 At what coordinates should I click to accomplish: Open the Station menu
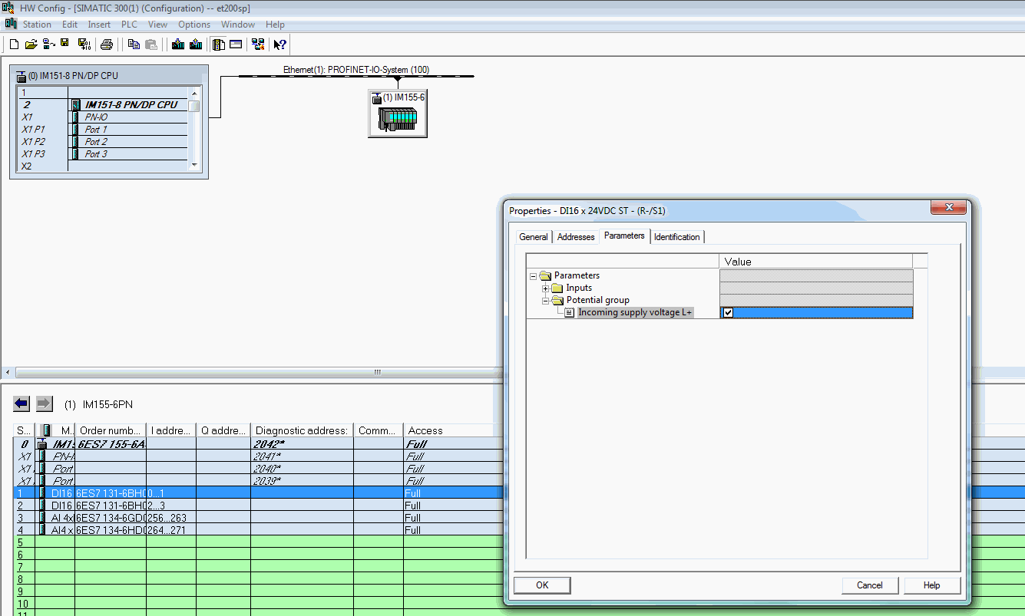click(x=37, y=25)
